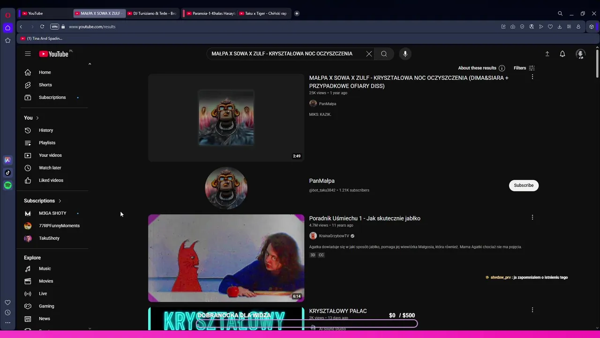Image resolution: width=600 pixels, height=338 pixels.
Task: Open options menu for KRYSZTAŁOWY PAŁAC video
Action: coord(532,310)
